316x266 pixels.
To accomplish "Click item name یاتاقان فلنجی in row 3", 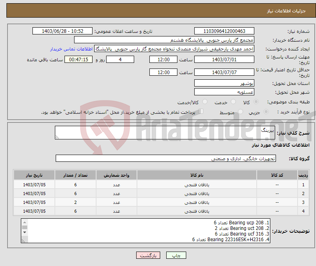I will tap(197, 202).
